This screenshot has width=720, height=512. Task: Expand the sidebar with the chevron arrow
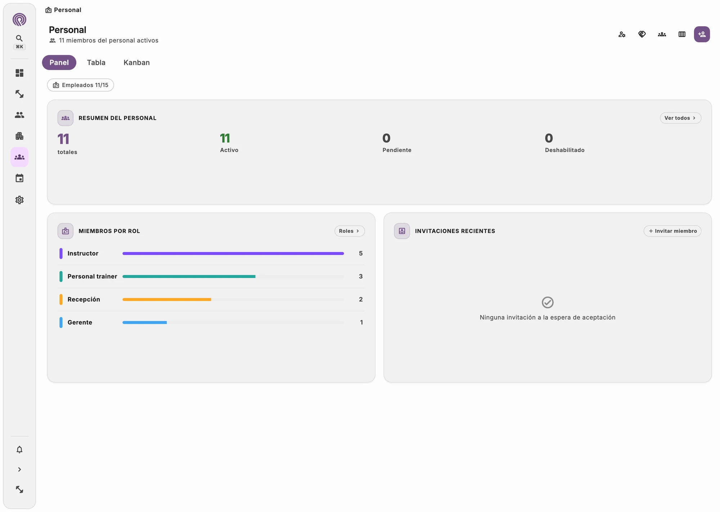[19, 470]
